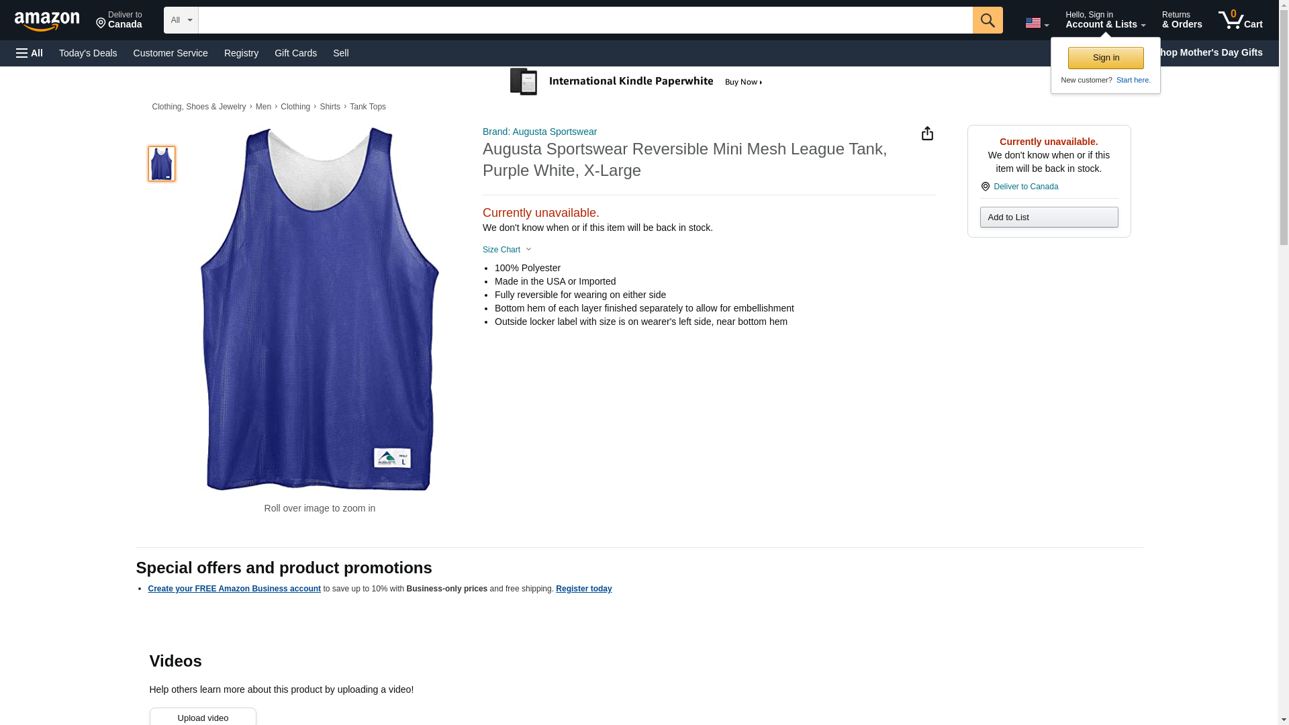Click the US flag language selector
Screen dimensions: 1289x725
coord(1037,23)
